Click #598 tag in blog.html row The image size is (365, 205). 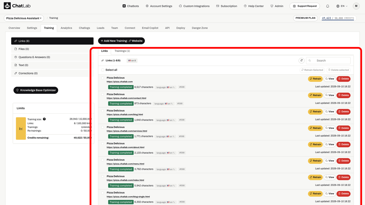(x=182, y=120)
